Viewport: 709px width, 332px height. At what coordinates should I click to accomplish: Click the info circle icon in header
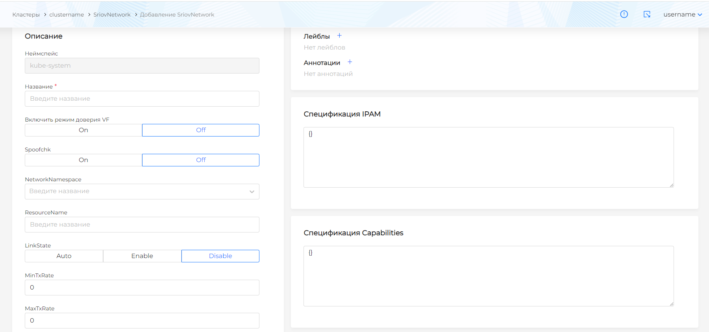[624, 14]
